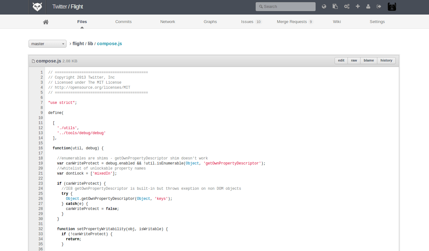Click the 'whitelist of unlockable property names' comment
The height and width of the screenshot is (251, 429).
pyautogui.click(x=101, y=168)
